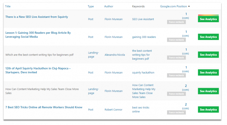This screenshot has width=227, height=125.
Task: See Analytics for best seo tricks online row
Action: click(x=208, y=110)
